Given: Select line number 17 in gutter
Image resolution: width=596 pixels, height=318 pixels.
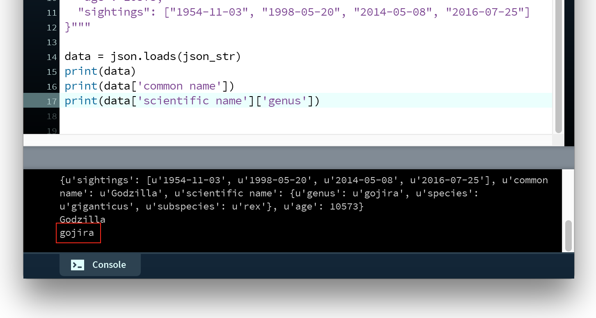Looking at the screenshot, I should [x=51, y=101].
